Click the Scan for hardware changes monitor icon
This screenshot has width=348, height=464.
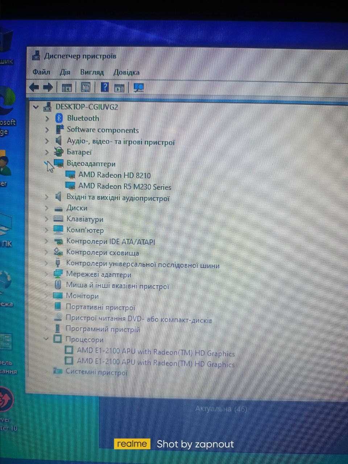pos(138,87)
